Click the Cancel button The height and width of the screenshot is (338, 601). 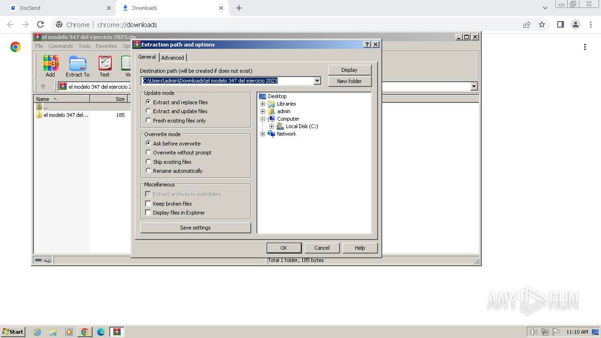pos(322,248)
